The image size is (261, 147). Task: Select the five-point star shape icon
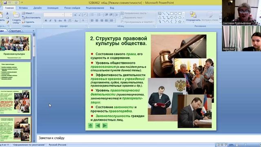tap(180, 22)
